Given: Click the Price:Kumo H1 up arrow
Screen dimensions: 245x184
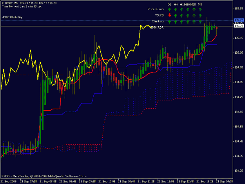Looking at the screenshot, I should tap(182, 9).
